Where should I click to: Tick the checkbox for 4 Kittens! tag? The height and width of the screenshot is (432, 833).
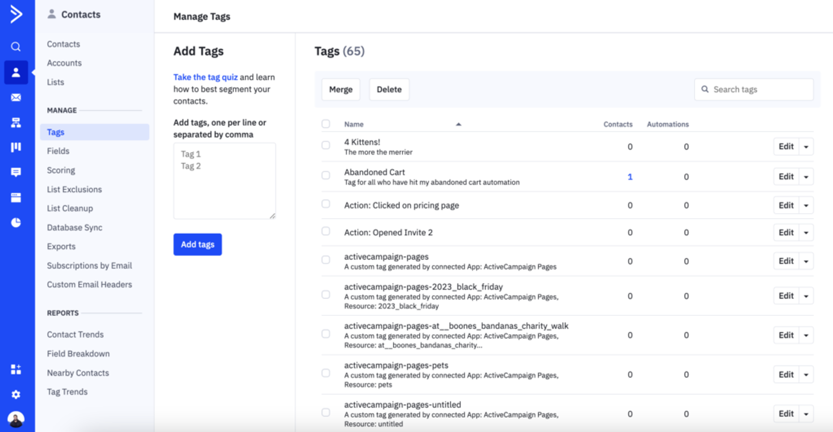coord(326,145)
